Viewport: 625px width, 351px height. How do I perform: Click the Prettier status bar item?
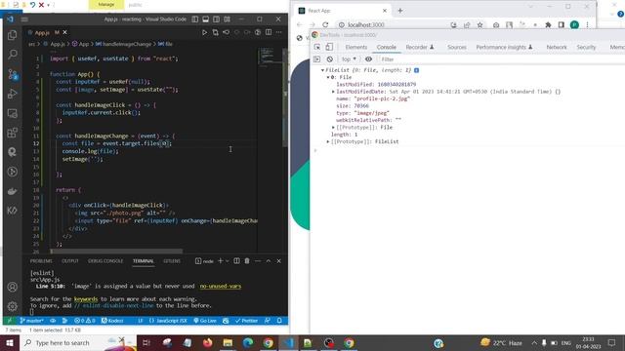tap(246, 321)
